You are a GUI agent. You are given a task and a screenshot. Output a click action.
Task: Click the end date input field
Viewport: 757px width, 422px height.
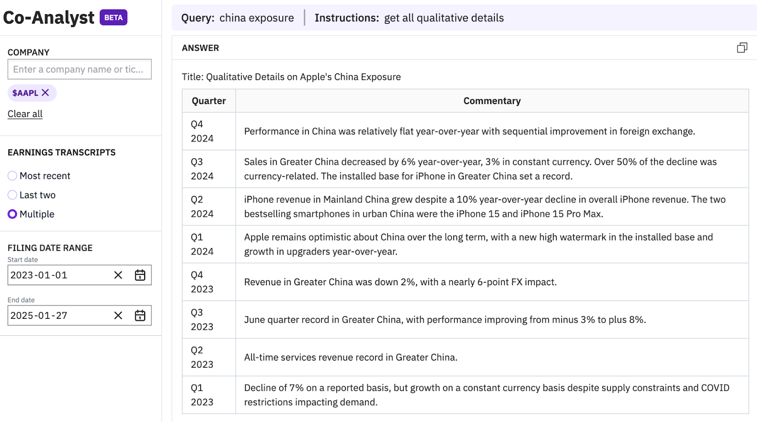pos(57,316)
